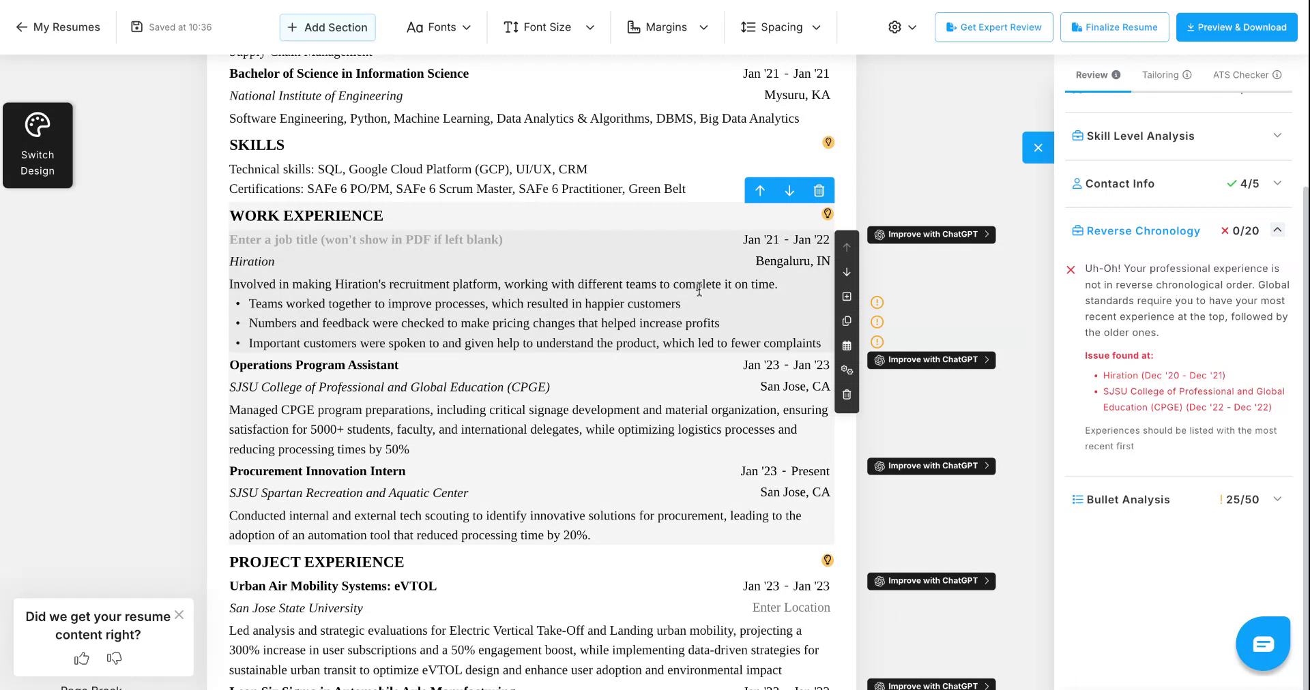The height and width of the screenshot is (690, 1310).
Task: Collapse the Reverse Chronology panel
Action: coord(1277,230)
